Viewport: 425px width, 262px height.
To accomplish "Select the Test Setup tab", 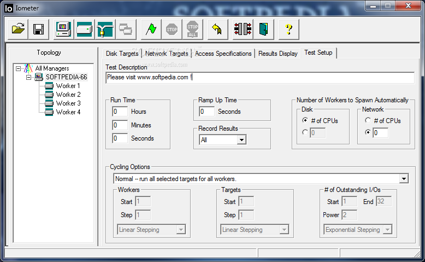I will click(318, 53).
